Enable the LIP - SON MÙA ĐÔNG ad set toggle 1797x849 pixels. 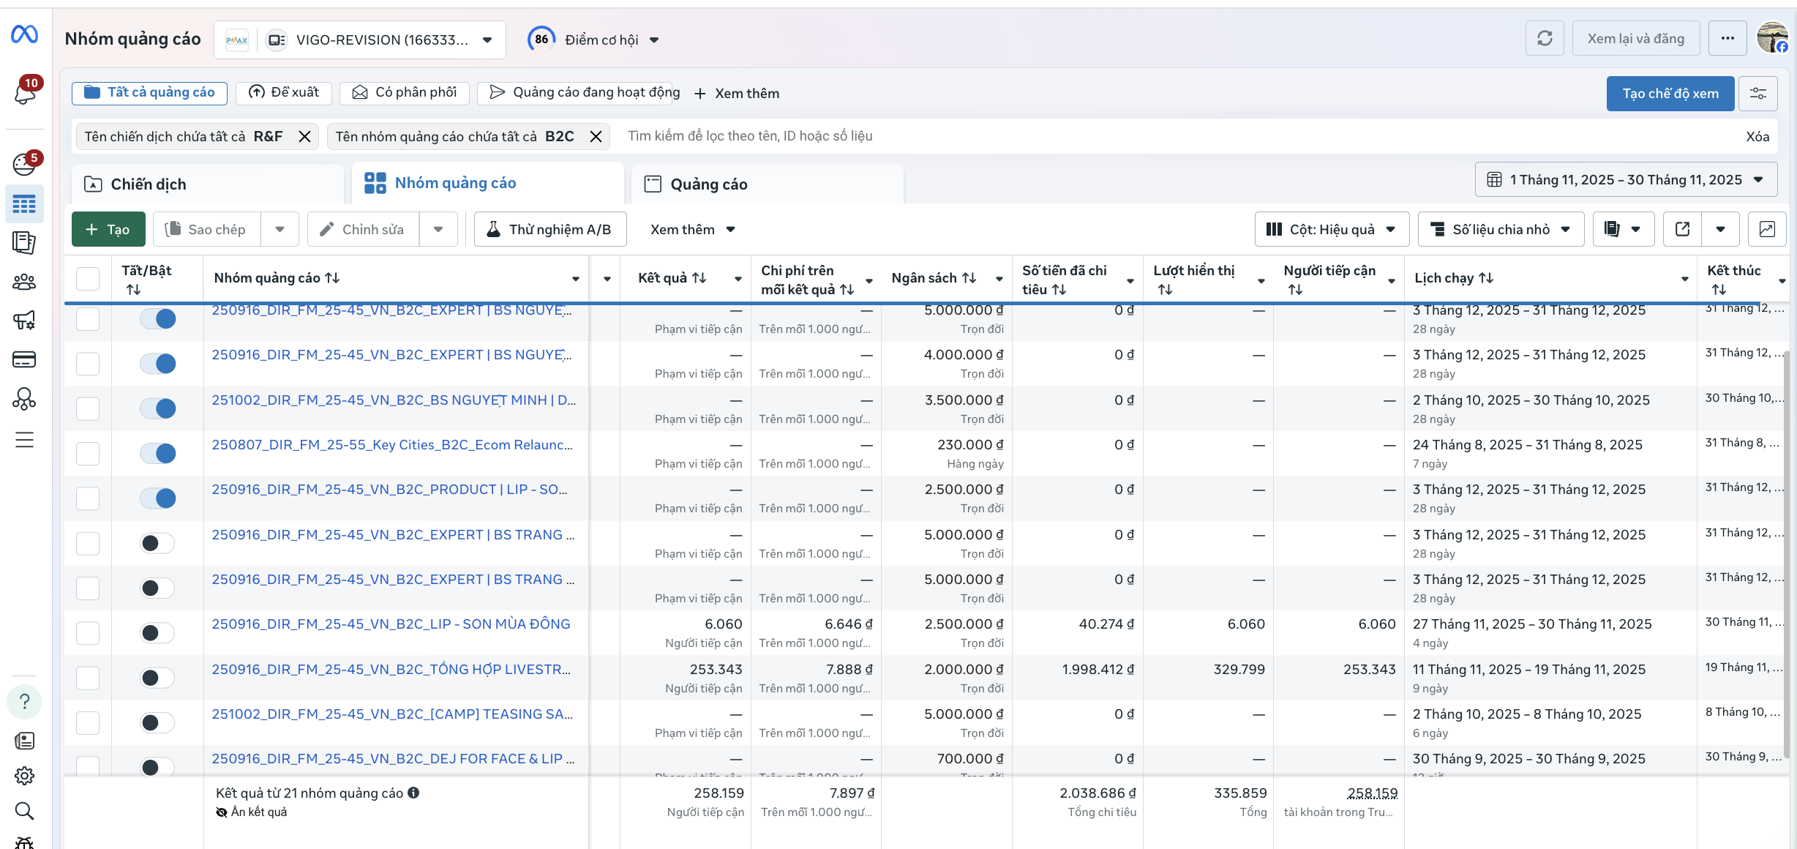tap(158, 633)
